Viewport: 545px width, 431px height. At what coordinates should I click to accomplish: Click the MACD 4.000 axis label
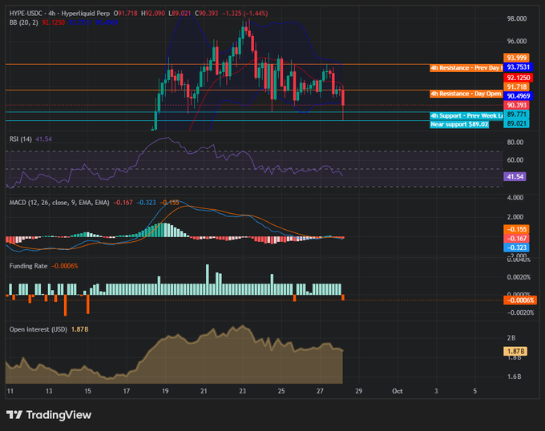(x=515, y=198)
